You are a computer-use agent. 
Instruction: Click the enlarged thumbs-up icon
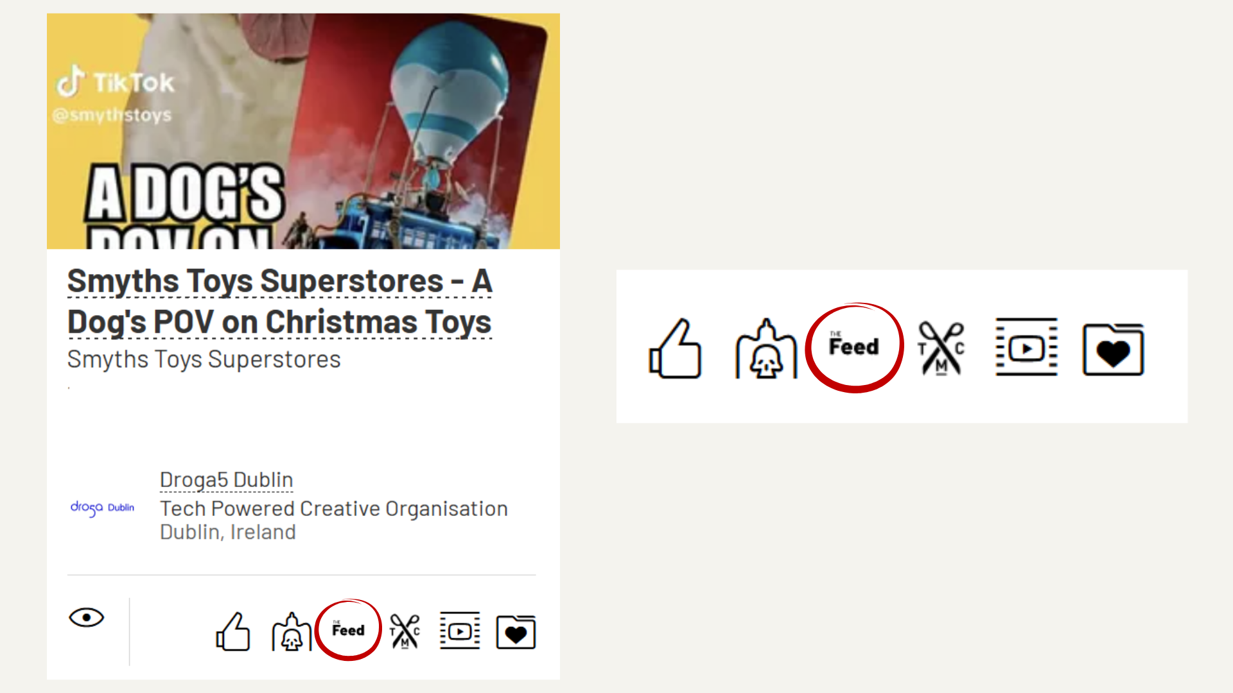pyautogui.click(x=675, y=349)
